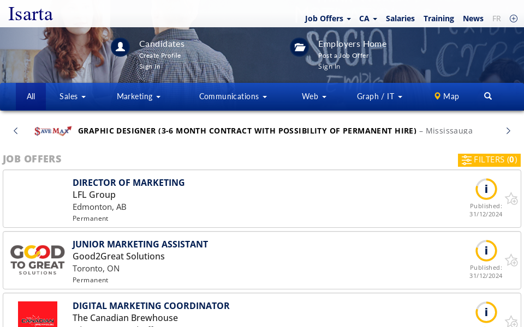Click the Employers folder icon
The height and width of the screenshot is (327, 524).
tap(299, 47)
